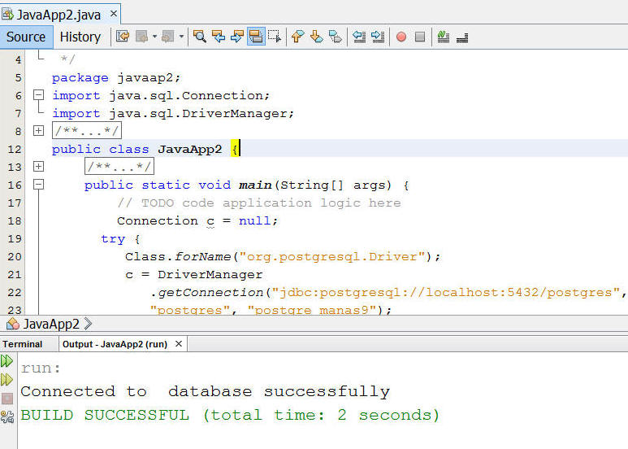Click Previous Bookmark icon
The height and width of the screenshot is (449, 628).
297,37
